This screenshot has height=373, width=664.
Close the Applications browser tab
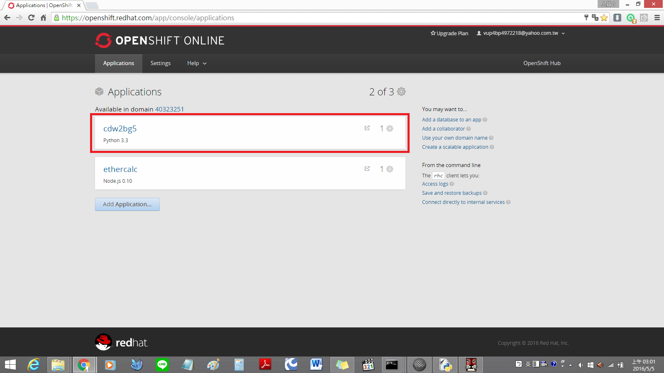79,5
